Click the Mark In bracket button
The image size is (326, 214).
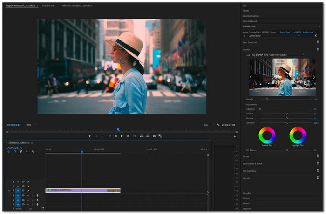pyautogui.click(x=96, y=136)
